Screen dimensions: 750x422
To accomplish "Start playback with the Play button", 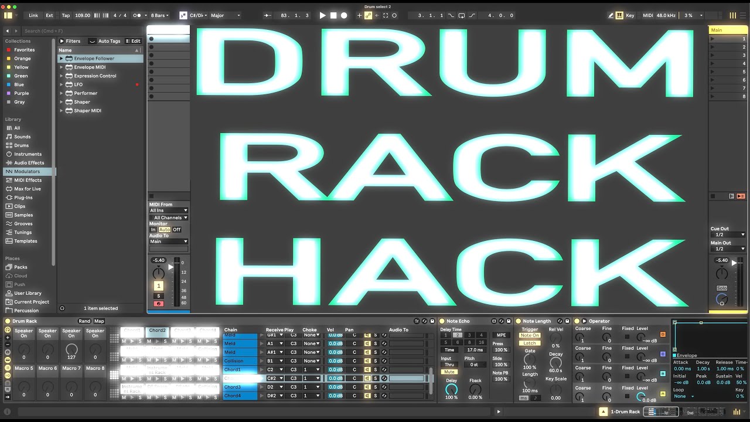I will tap(322, 16).
